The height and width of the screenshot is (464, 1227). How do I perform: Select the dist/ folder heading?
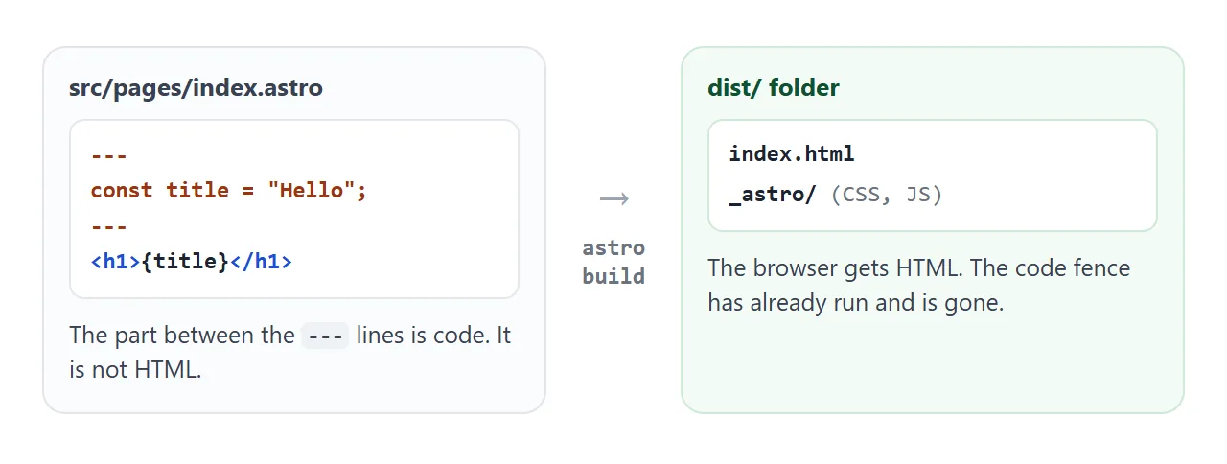(x=774, y=88)
